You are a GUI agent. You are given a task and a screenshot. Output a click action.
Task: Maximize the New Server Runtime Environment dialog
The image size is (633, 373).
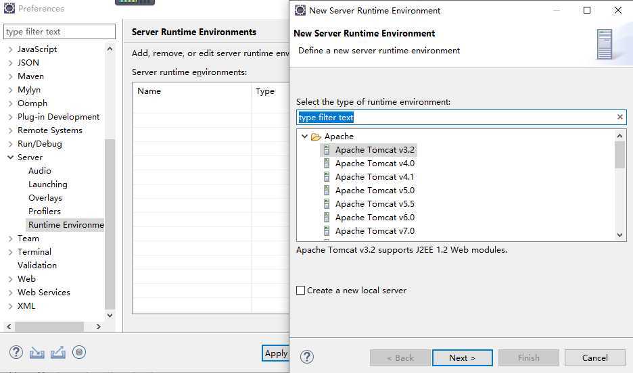click(x=587, y=10)
